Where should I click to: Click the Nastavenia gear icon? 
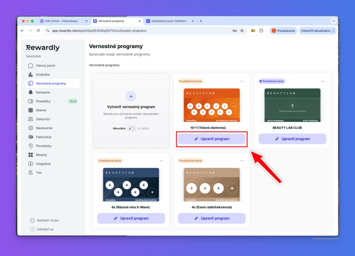tap(31, 128)
